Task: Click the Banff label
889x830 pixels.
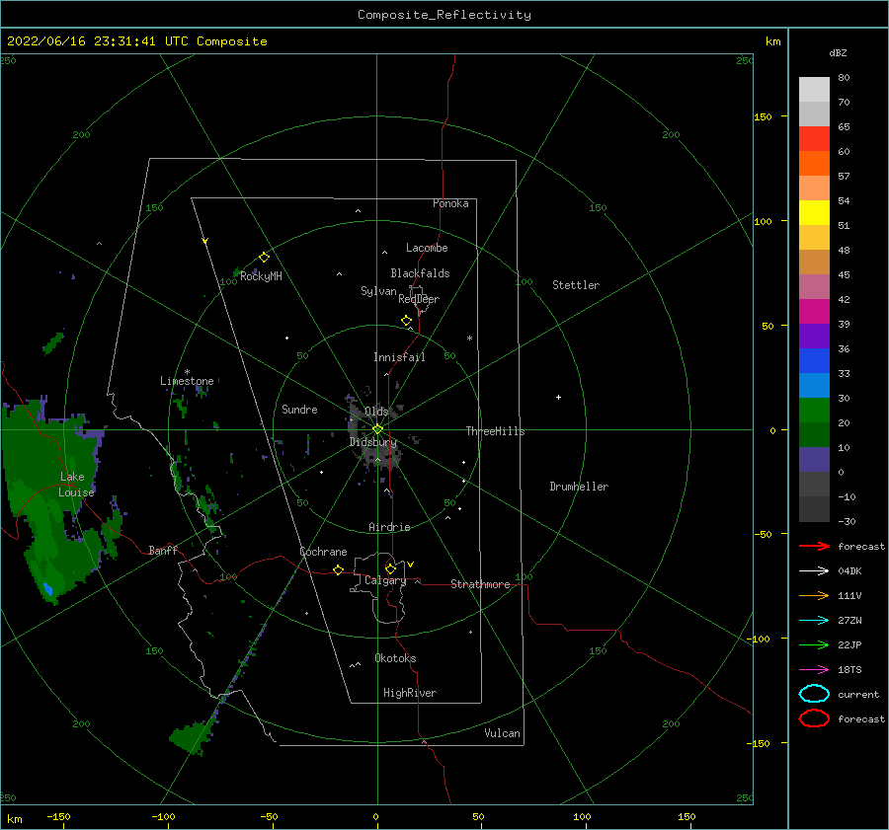Action: coord(163,550)
